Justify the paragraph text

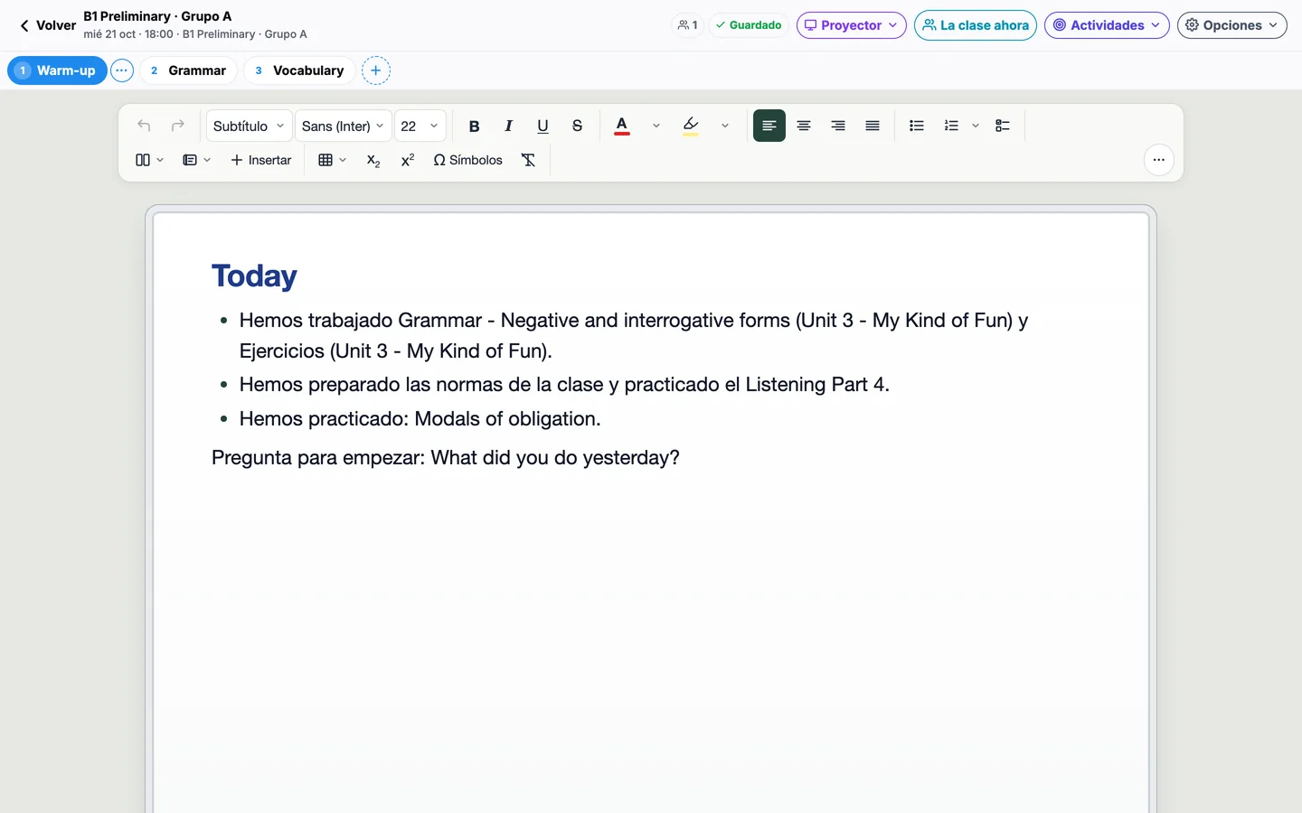point(873,126)
